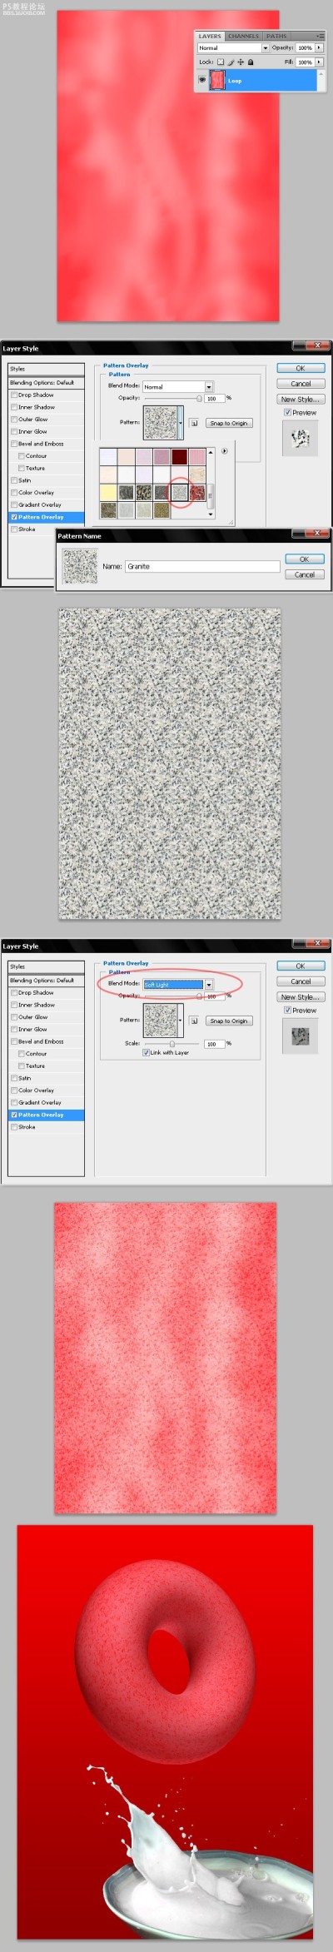Viewport: 333px width, 1952px height.
Task: Click the Lock all padlock icon
Action: (x=251, y=62)
